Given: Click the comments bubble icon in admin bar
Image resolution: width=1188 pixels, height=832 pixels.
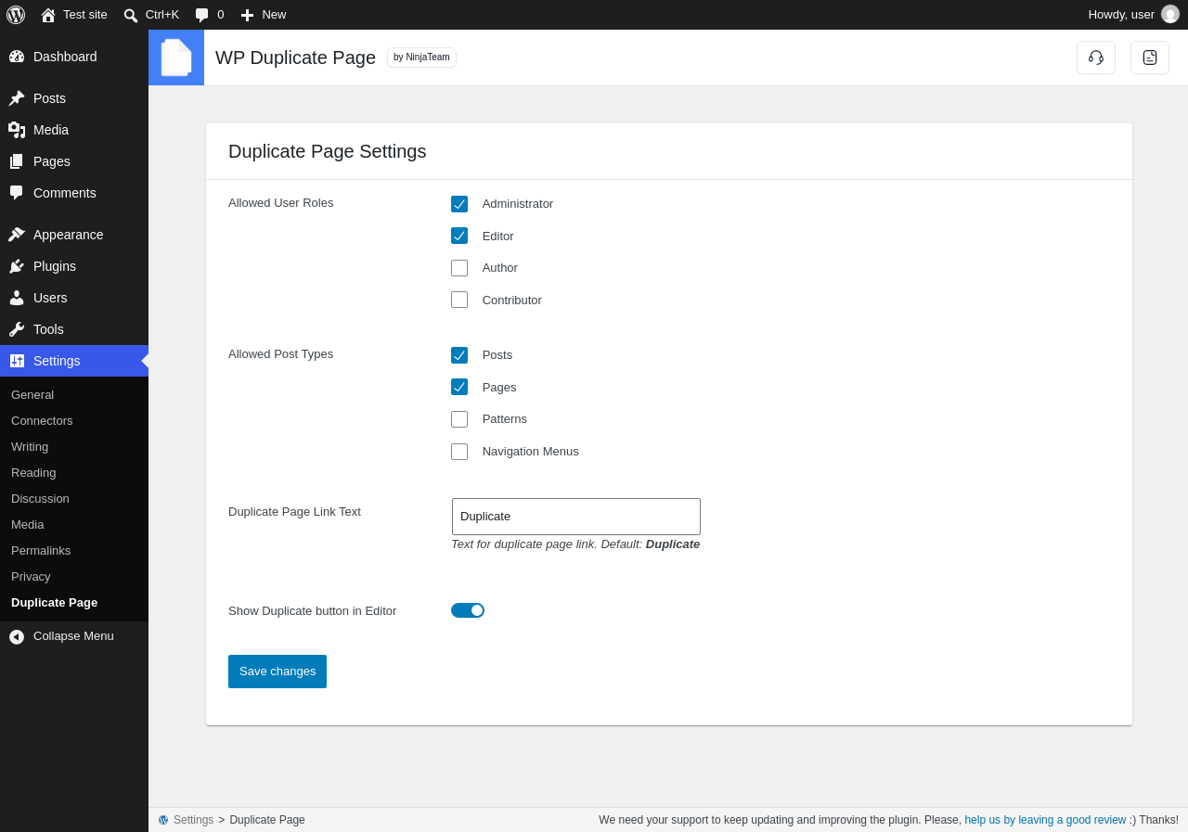Looking at the screenshot, I should 201,15.
